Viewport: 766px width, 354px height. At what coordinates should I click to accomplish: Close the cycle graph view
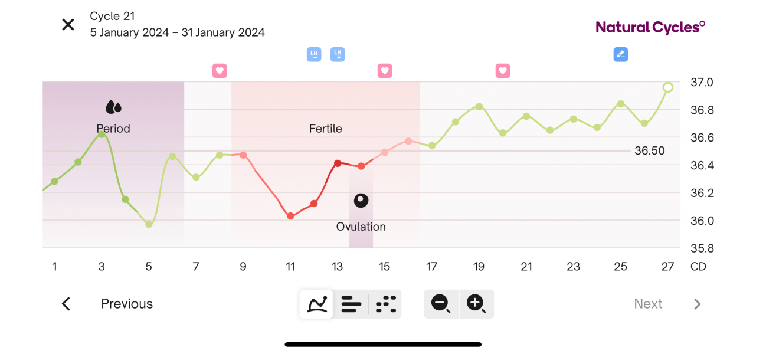(68, 25)
